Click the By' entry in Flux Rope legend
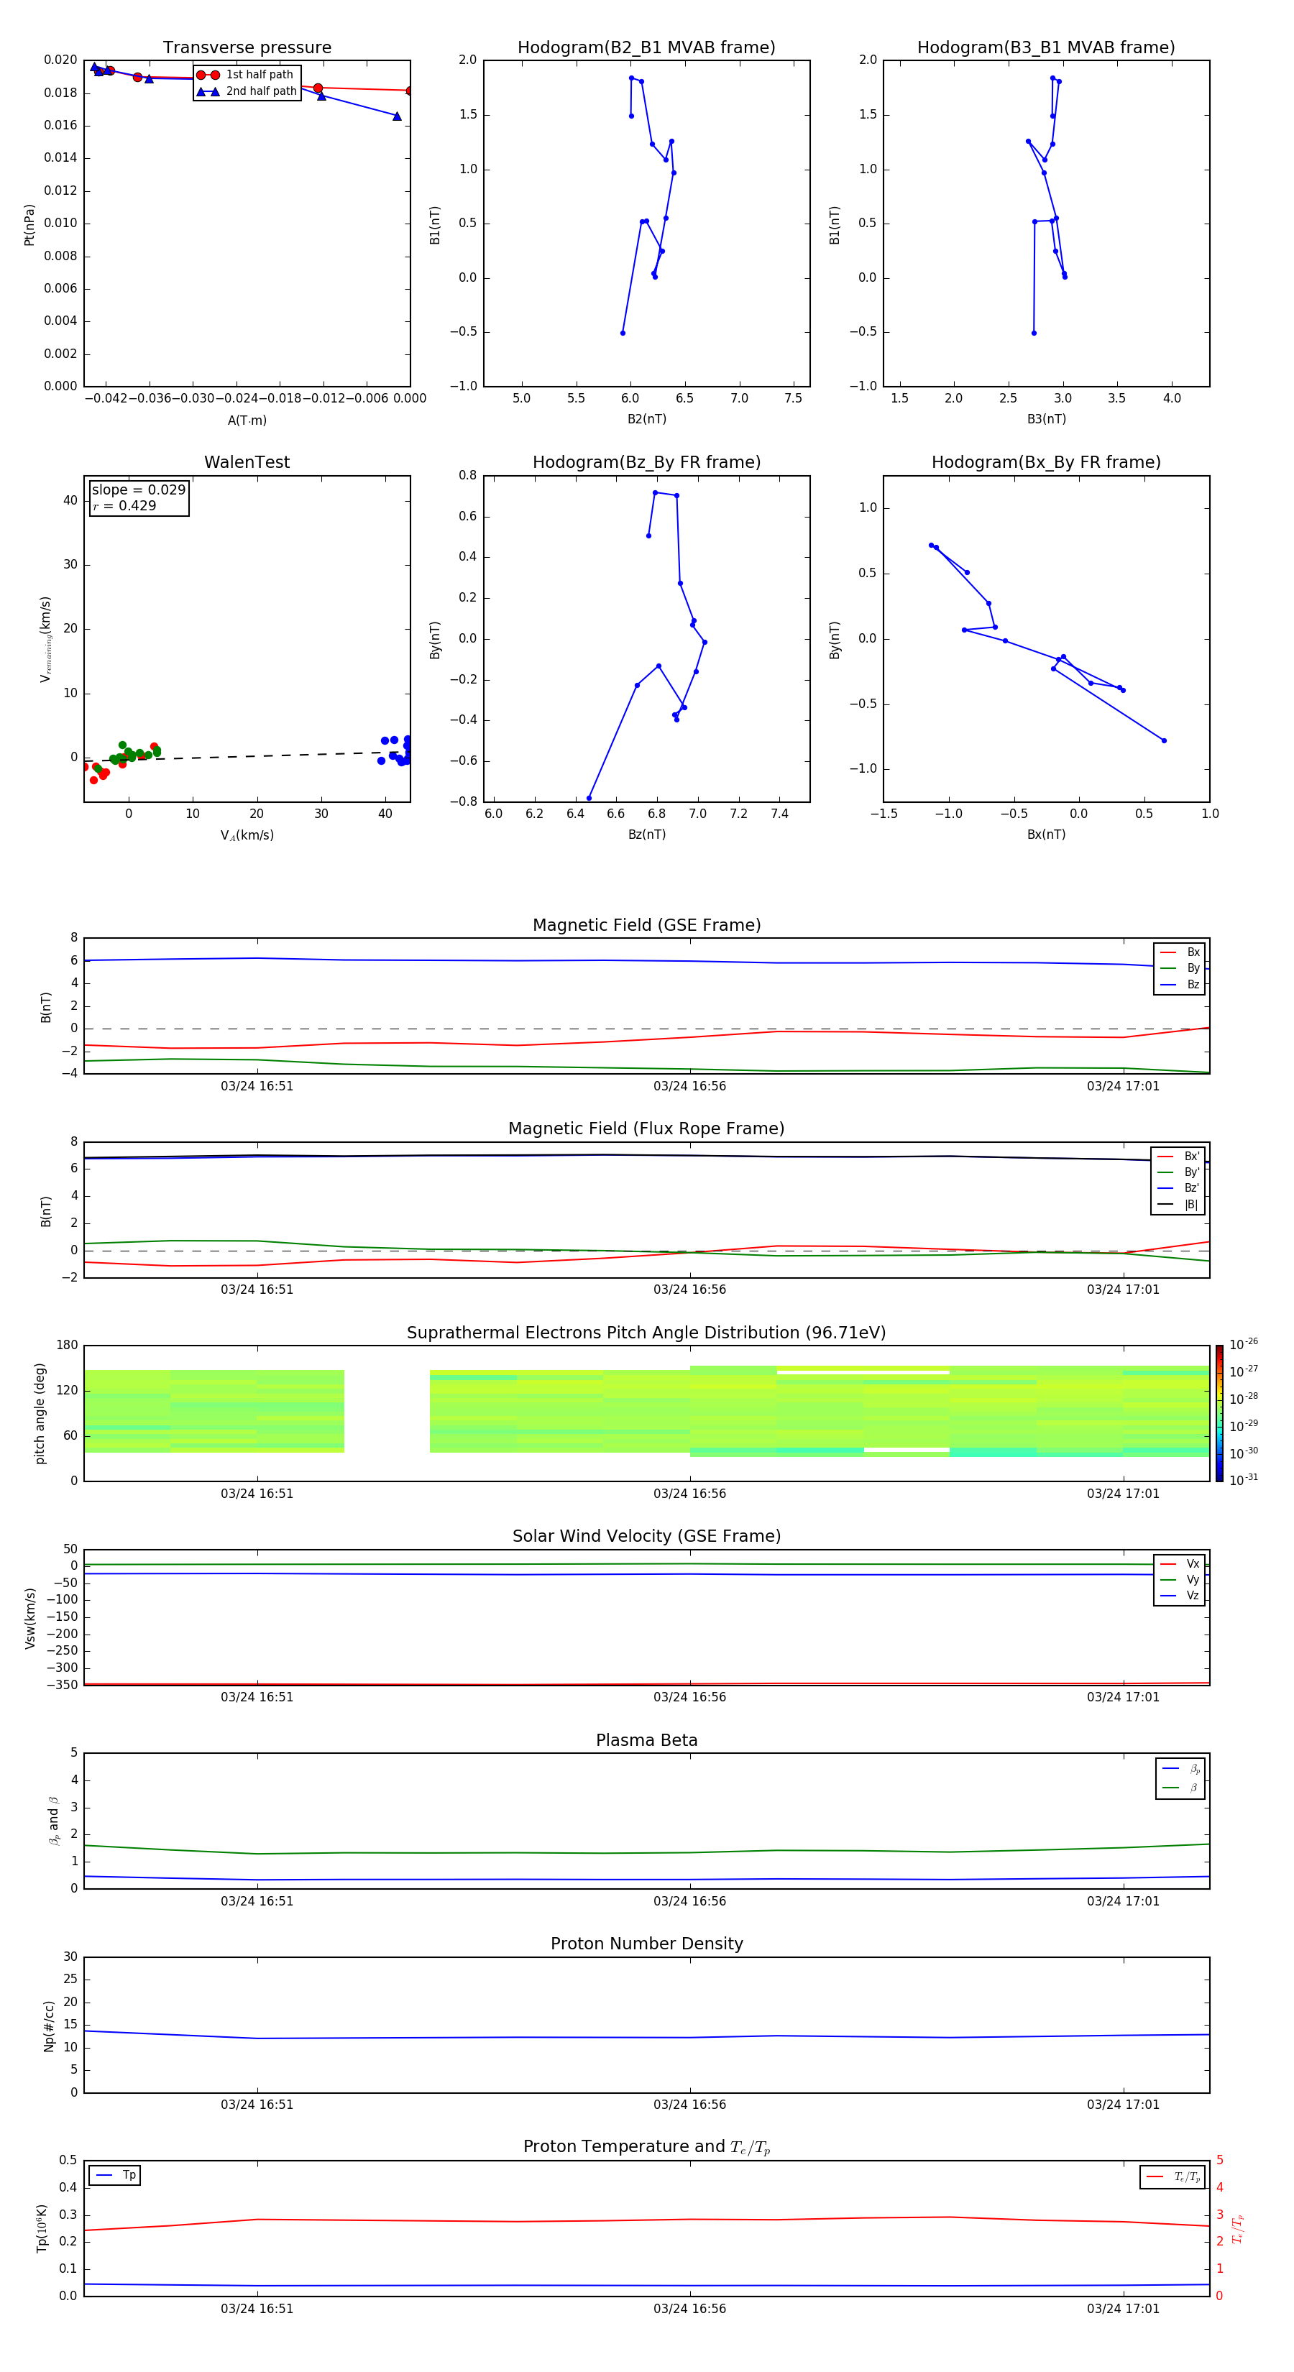Viewport: 1294px width, 2372px height. [1179, 1172]
